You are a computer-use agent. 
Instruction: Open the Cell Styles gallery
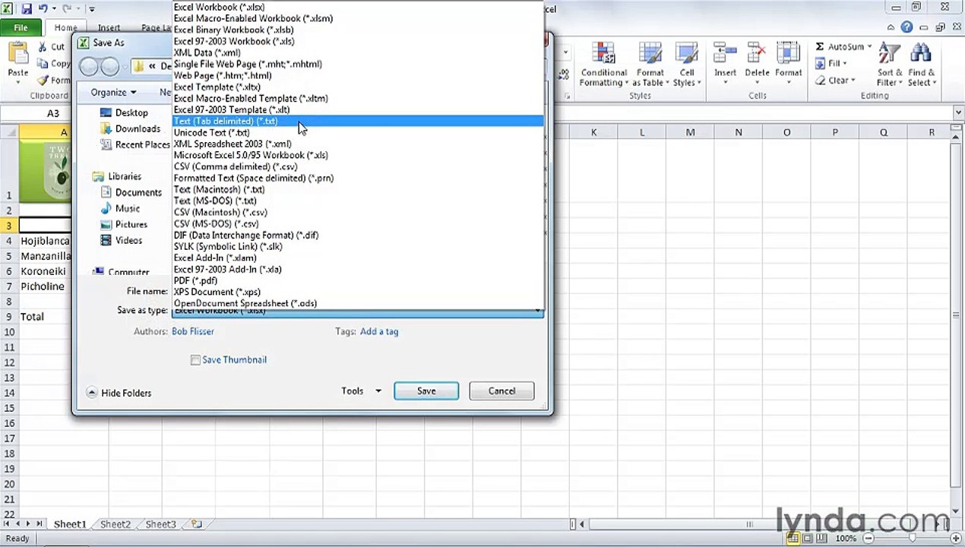[x=687, y=65]
